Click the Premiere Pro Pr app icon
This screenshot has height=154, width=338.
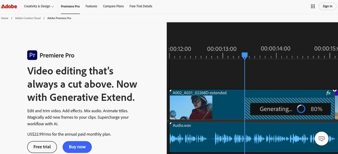coord(32,55)
